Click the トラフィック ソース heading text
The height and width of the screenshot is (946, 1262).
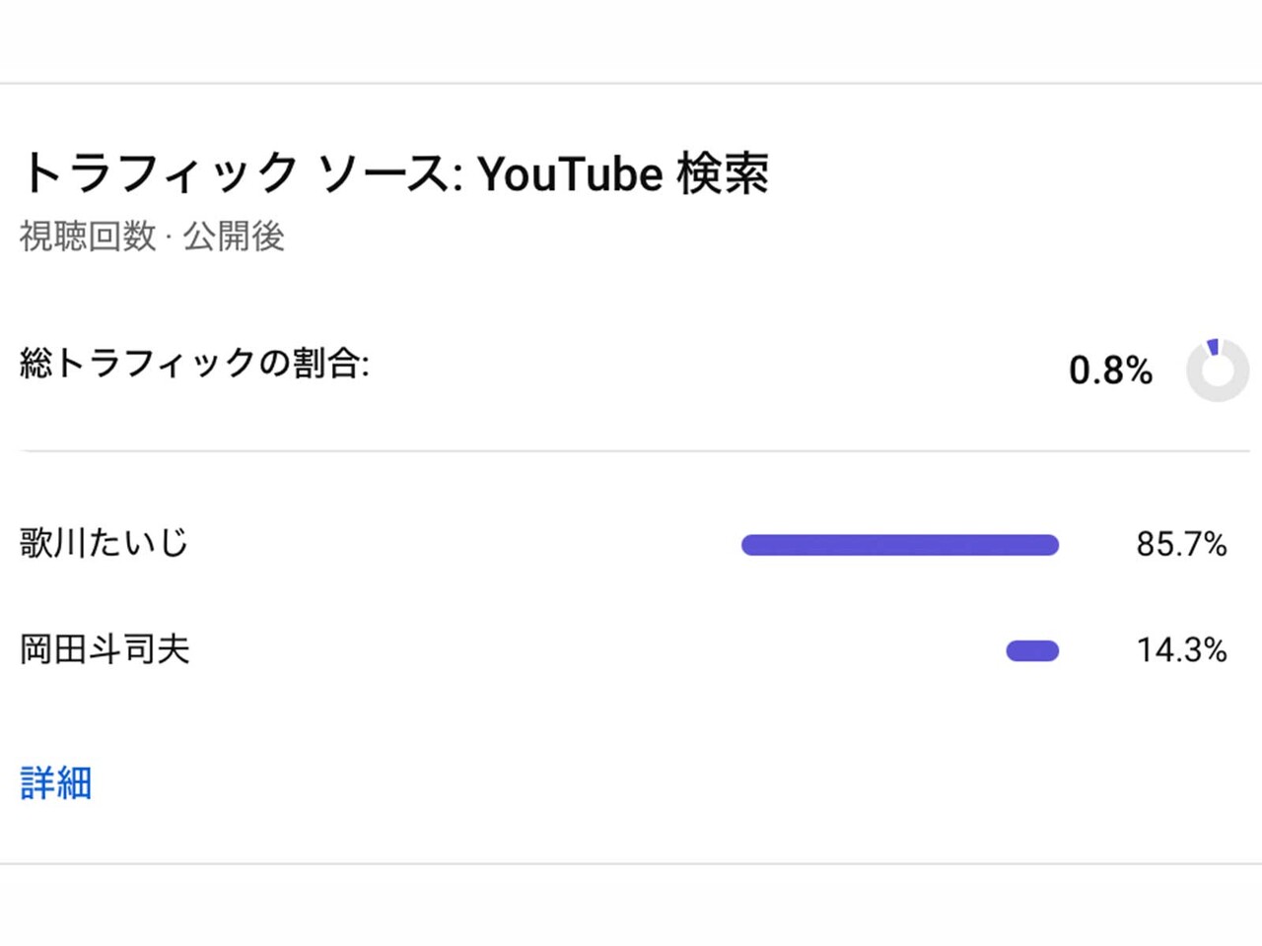(242, 173)
